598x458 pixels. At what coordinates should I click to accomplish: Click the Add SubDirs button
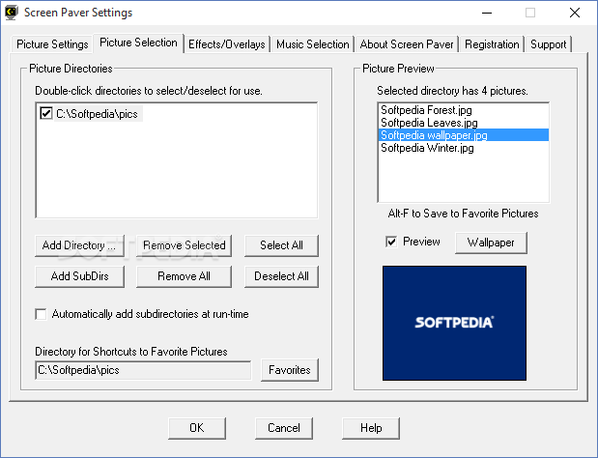tap(79, 276)
